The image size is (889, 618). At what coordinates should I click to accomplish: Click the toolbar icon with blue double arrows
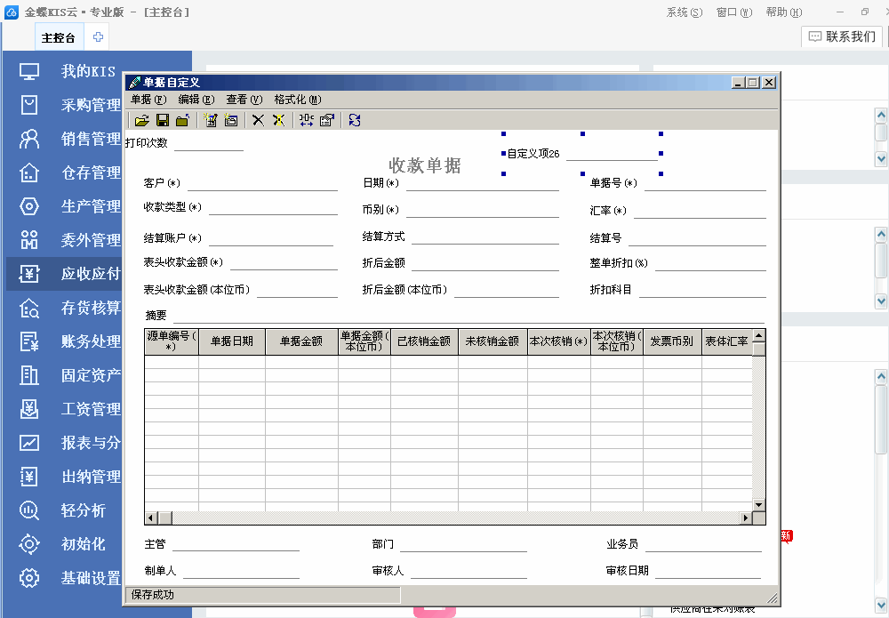(306, 120)
